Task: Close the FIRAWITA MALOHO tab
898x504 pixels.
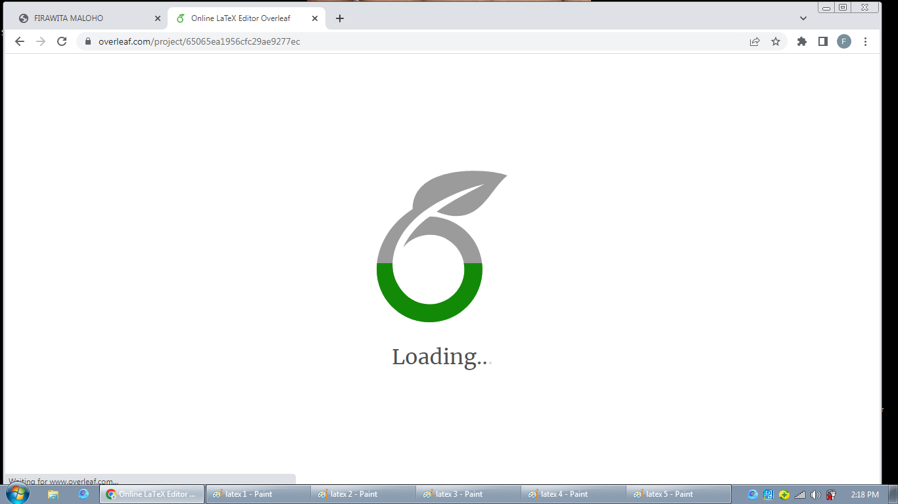Action: click(x=157, y=18)
